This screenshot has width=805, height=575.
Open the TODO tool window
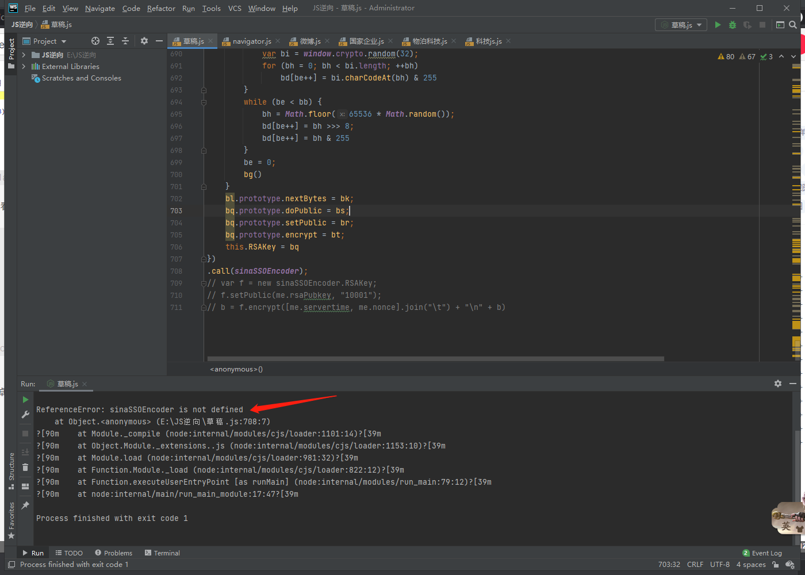(x=69, y=553)
